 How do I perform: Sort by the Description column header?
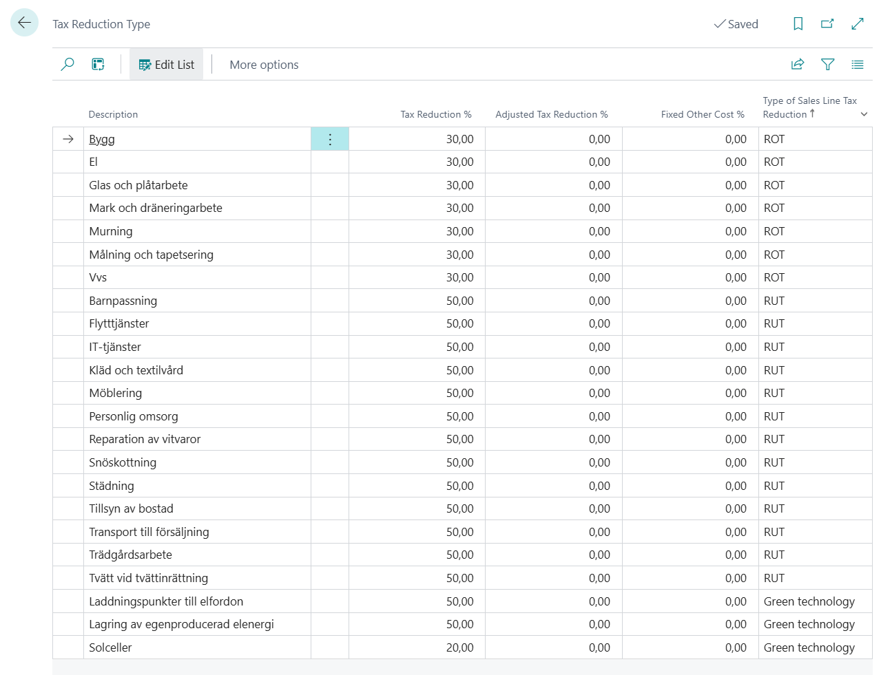[113, 114]
